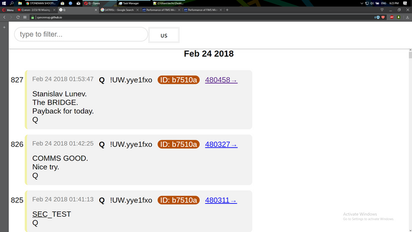This screenshot has width=412, height=232.
Task: Open post link 480458
Action: 221,80
